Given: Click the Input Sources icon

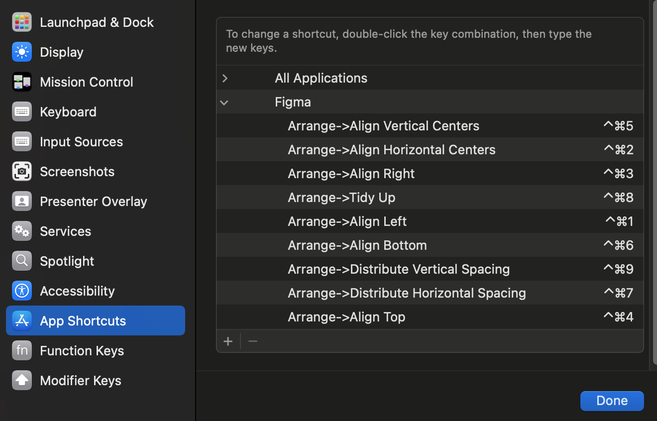Looking at the screenshot, I should pyautogui.click(x=22, y=142).
